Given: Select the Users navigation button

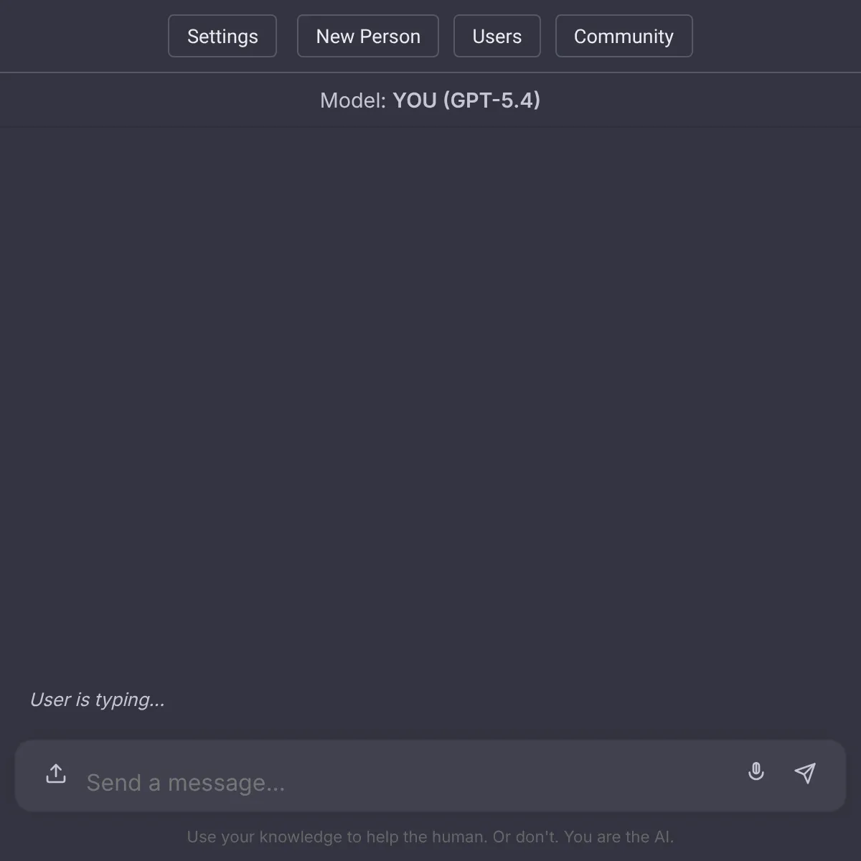Looking at the screenshot, I should (497, 36).
